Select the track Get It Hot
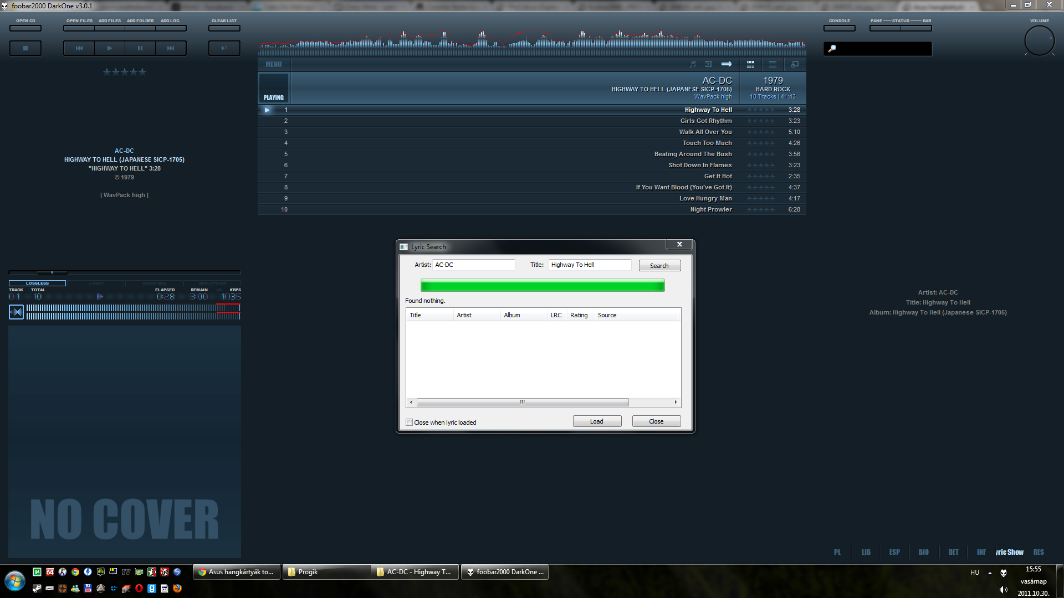This screenshot has height=598, width=1064. click(x=532, y=176)
